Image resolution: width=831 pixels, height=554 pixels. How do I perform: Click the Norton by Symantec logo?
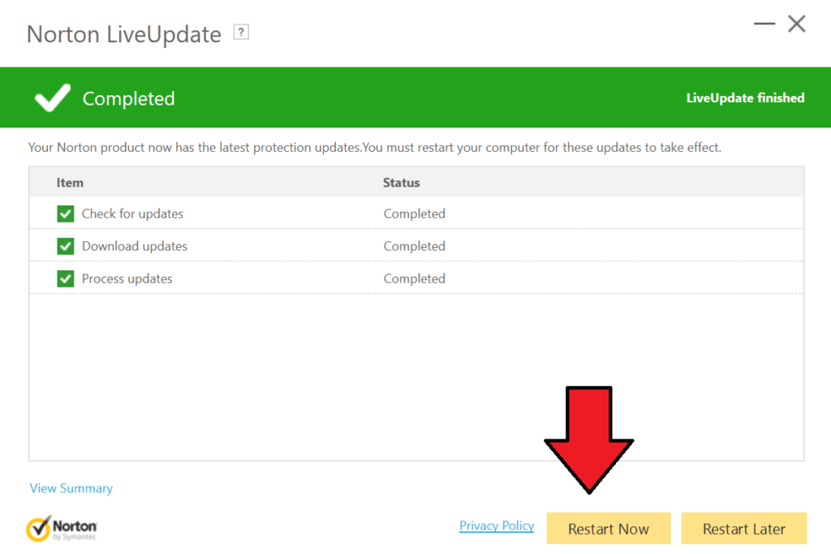62,528
